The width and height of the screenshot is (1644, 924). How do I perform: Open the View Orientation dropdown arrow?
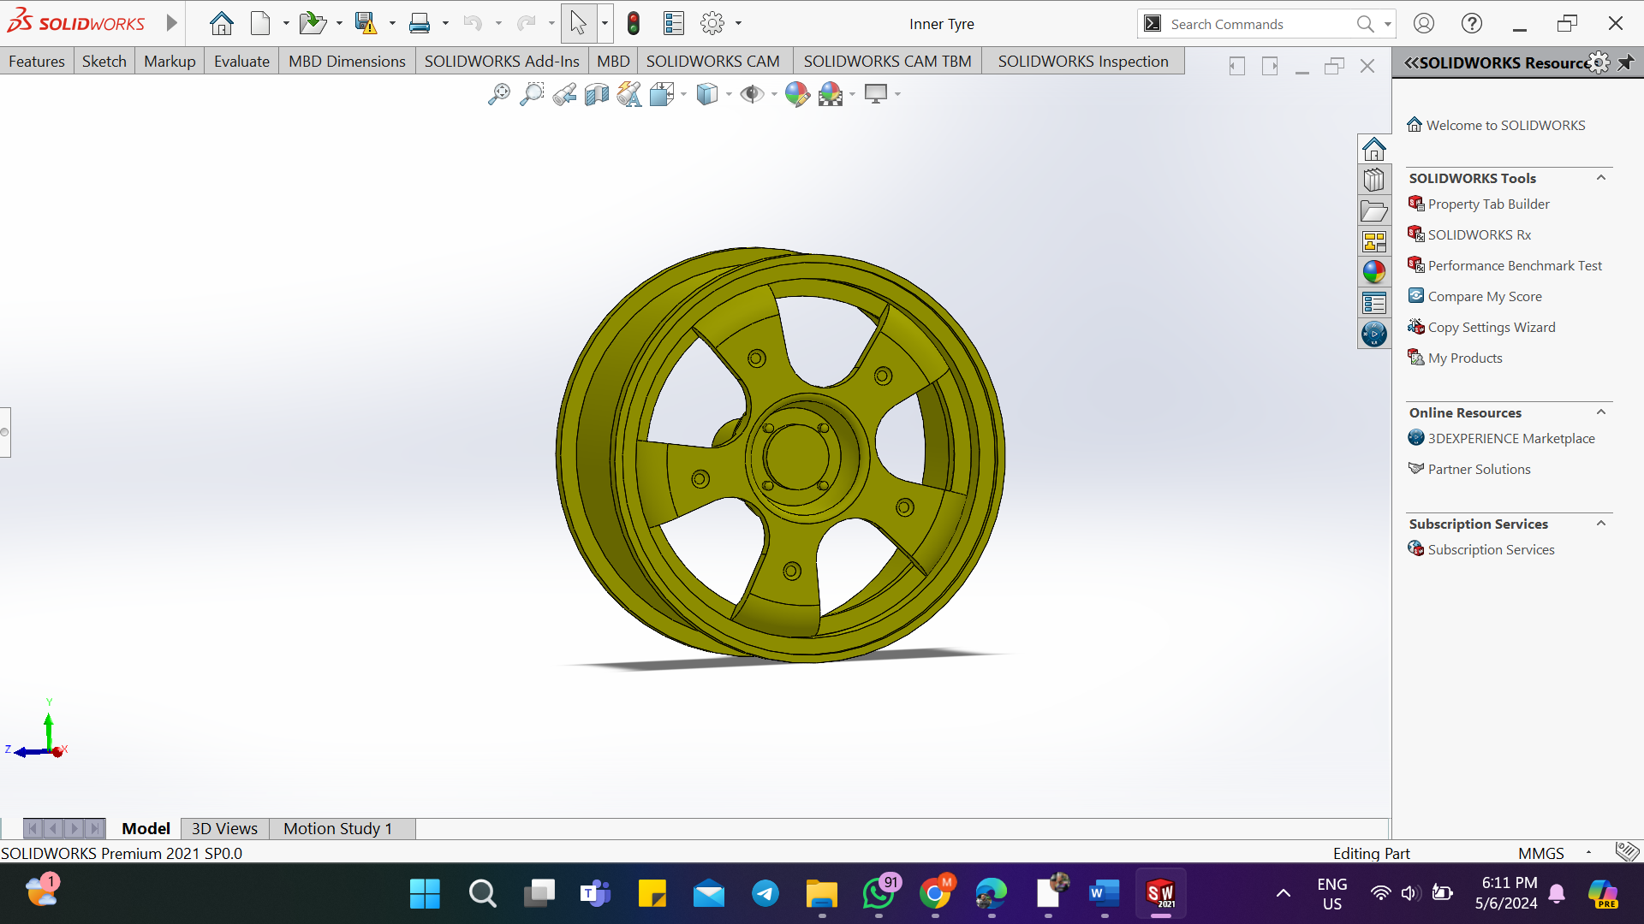click(x=683, y=94)
